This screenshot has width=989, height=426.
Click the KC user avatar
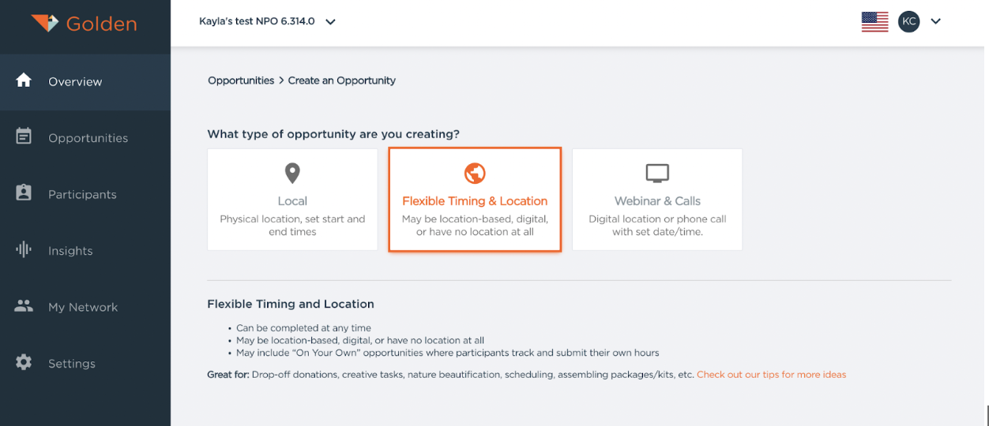(x=909, y=21)
